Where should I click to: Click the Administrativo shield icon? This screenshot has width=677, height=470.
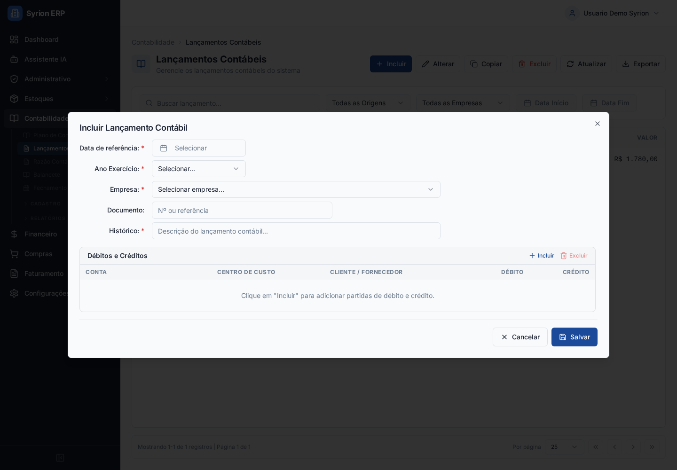coord(14,79)
